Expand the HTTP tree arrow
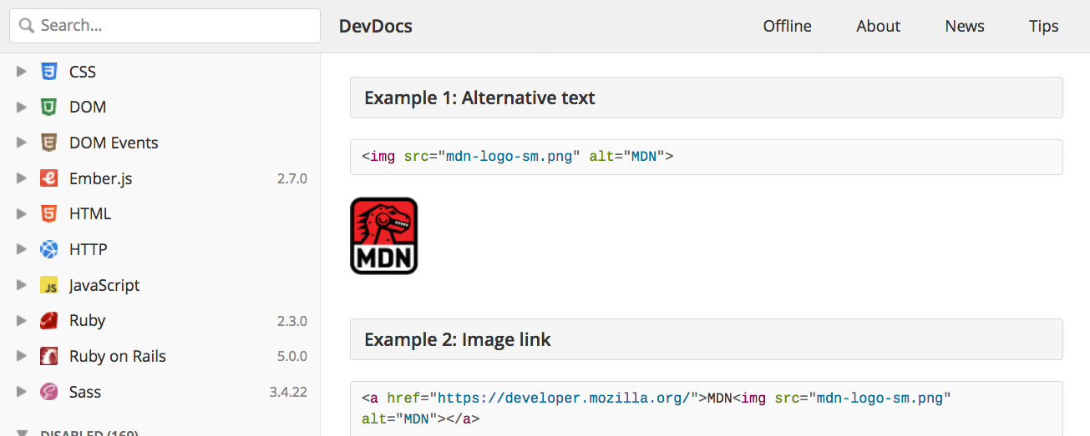The height and width of the screenshot is (436, 1090). point(22,249)
